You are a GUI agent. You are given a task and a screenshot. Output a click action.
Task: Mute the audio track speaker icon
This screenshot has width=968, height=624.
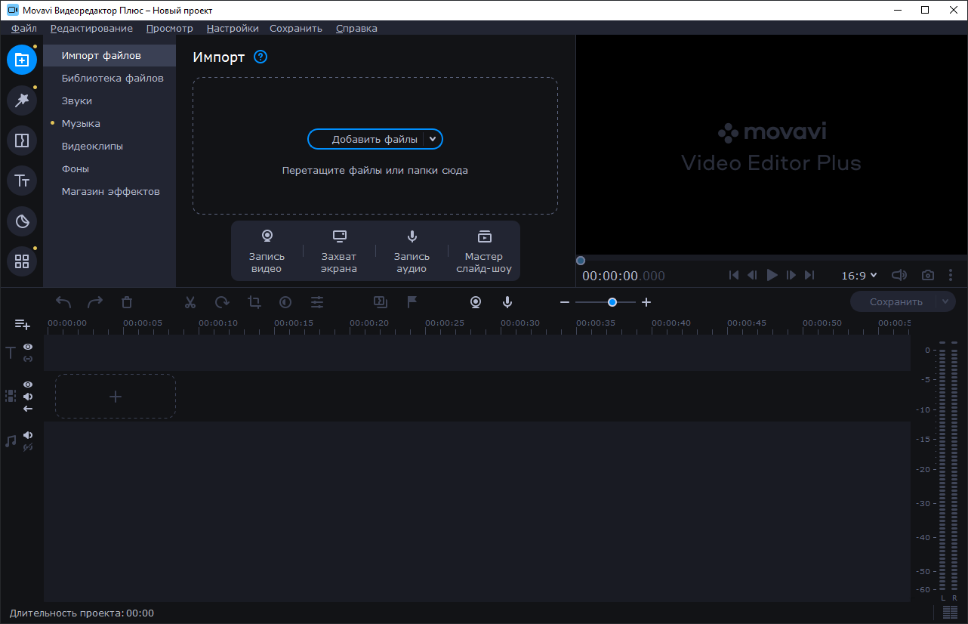(x=28, y=435)
